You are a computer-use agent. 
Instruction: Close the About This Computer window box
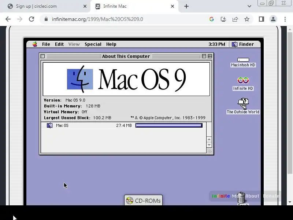pyautogui.click(x=42, y=56)
